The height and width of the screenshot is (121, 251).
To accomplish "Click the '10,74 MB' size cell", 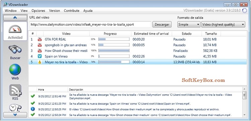I will (x=210, y=45).
